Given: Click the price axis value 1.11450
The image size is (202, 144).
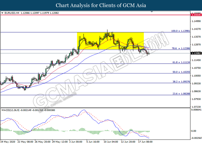Looking at the screenshot, I should pos(196,60).
